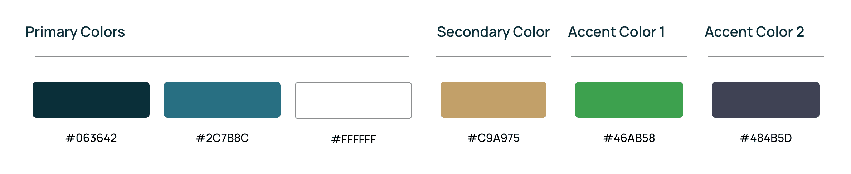The width and height of the screenshot is (851, 174).
Task: Choose the tan gold #C9A975 swatch
Action: [493, 100]
